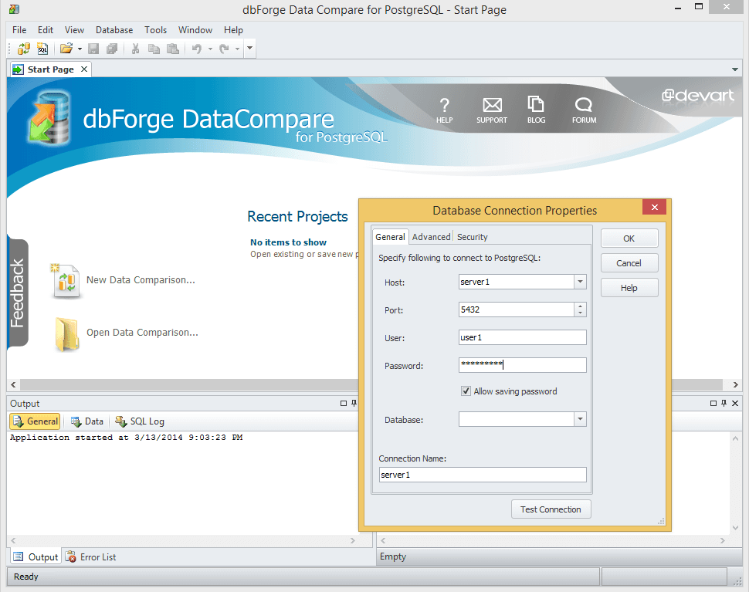Click the dialog Help button
Viewport: 749px width, 592px height.
point(629,288)
